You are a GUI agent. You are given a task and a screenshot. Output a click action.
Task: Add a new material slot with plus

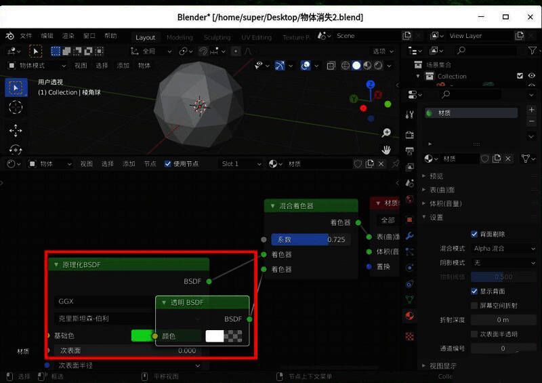[x=532, y=110]
